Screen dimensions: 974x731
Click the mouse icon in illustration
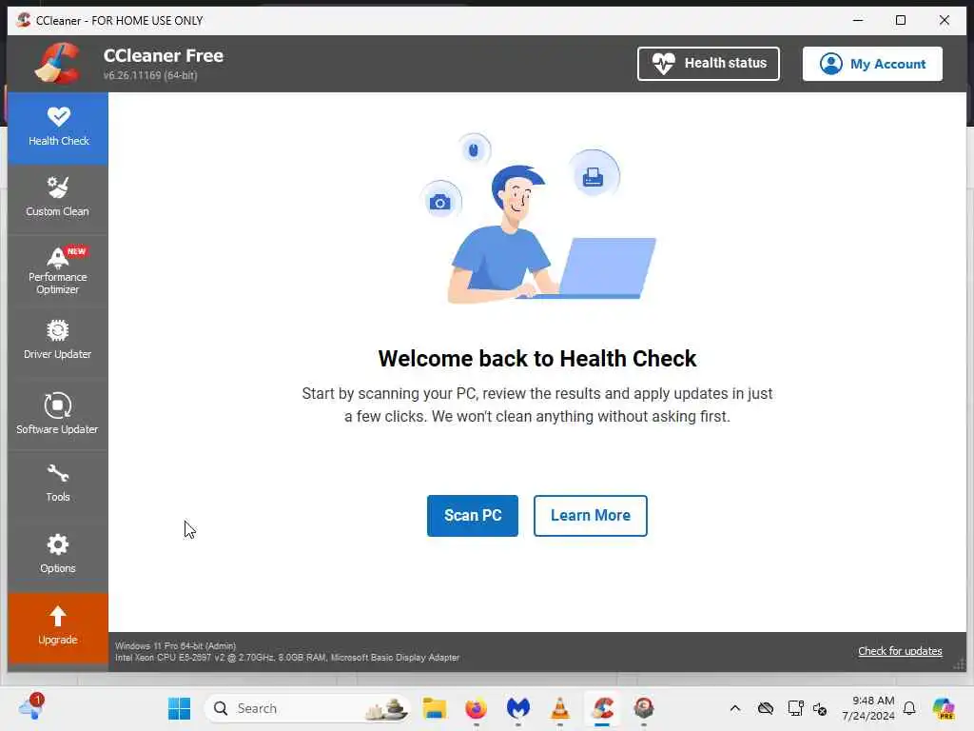tap(474, 149)
